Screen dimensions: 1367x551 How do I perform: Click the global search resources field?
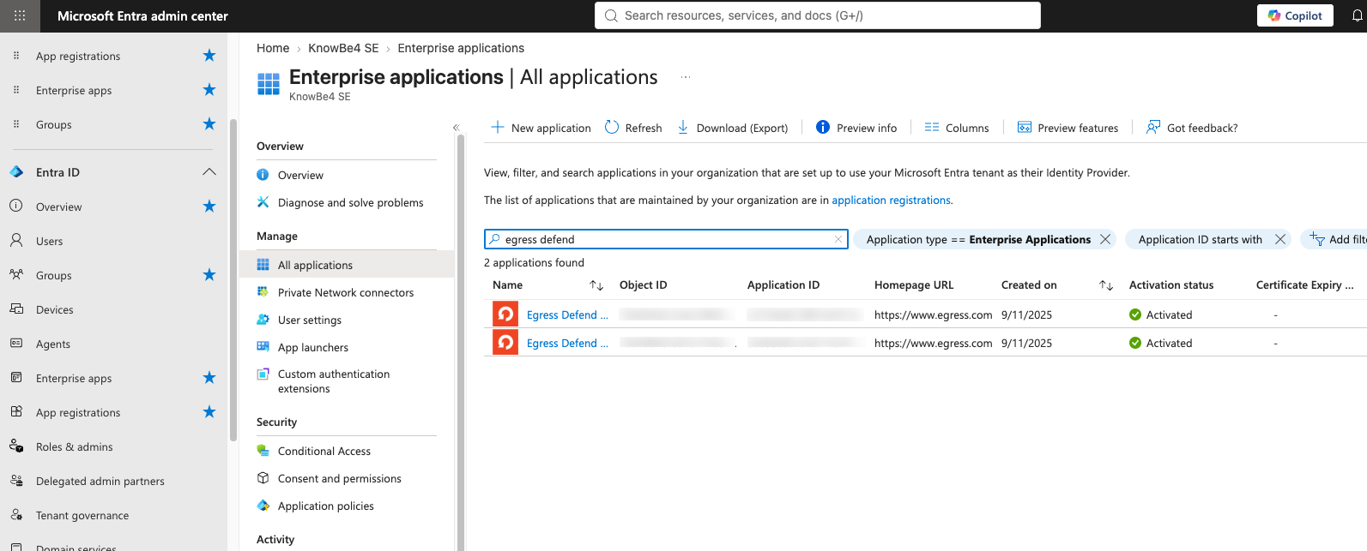point(818,15)
